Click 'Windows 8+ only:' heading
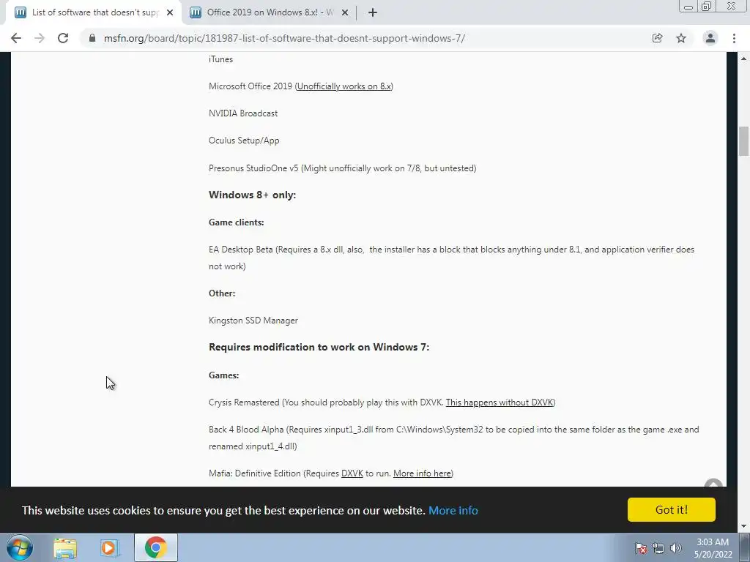 252,195
